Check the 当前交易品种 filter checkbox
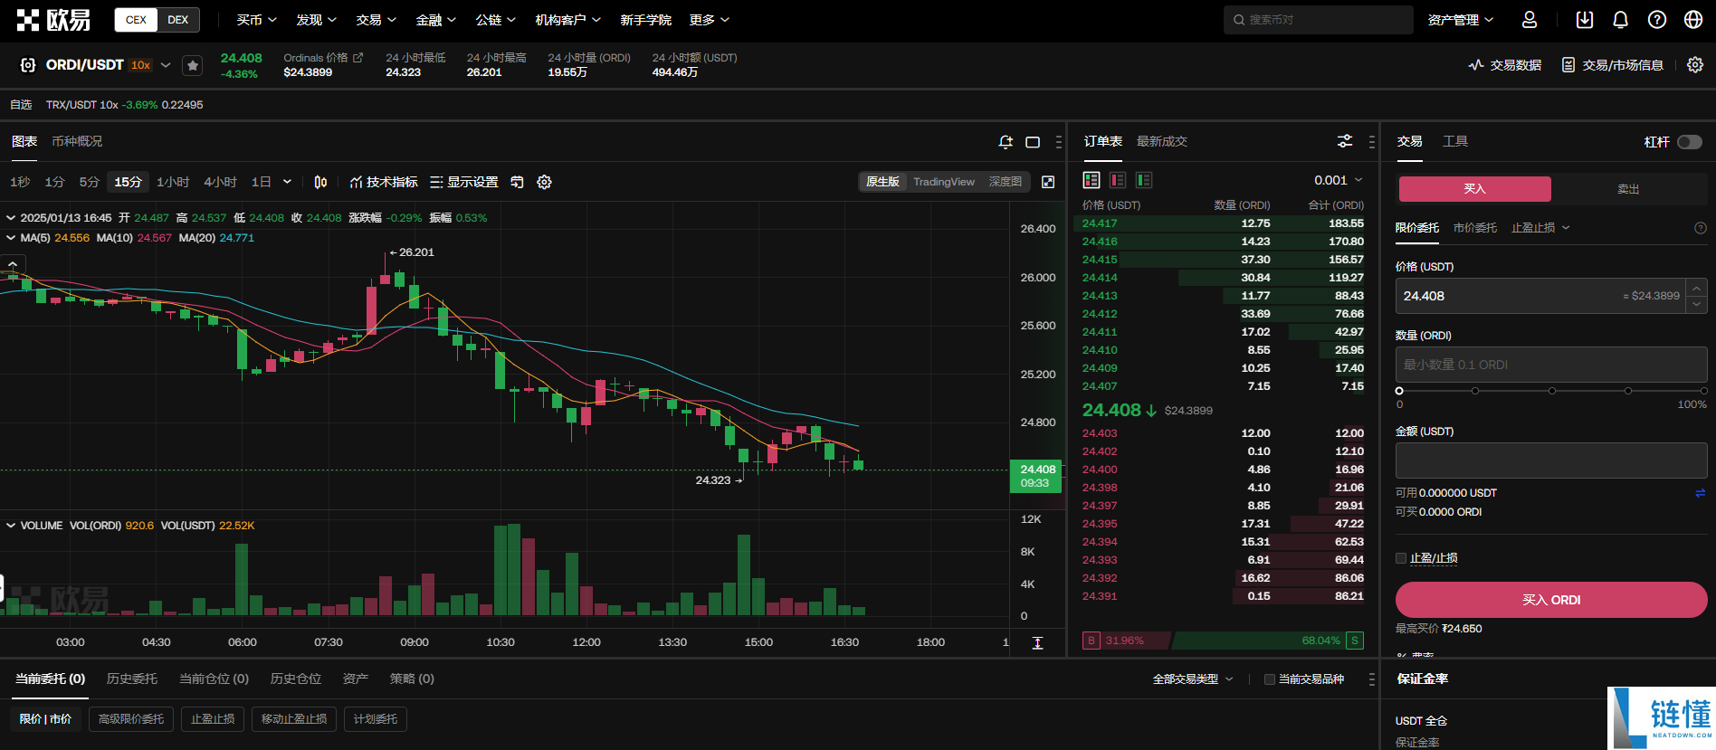This screenshot has height=750, width=1716. [x=1269, y=679]
